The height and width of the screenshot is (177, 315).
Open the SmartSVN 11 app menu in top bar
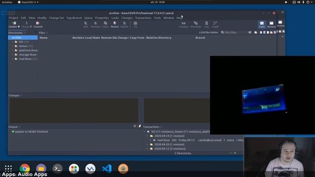(28, 2)
